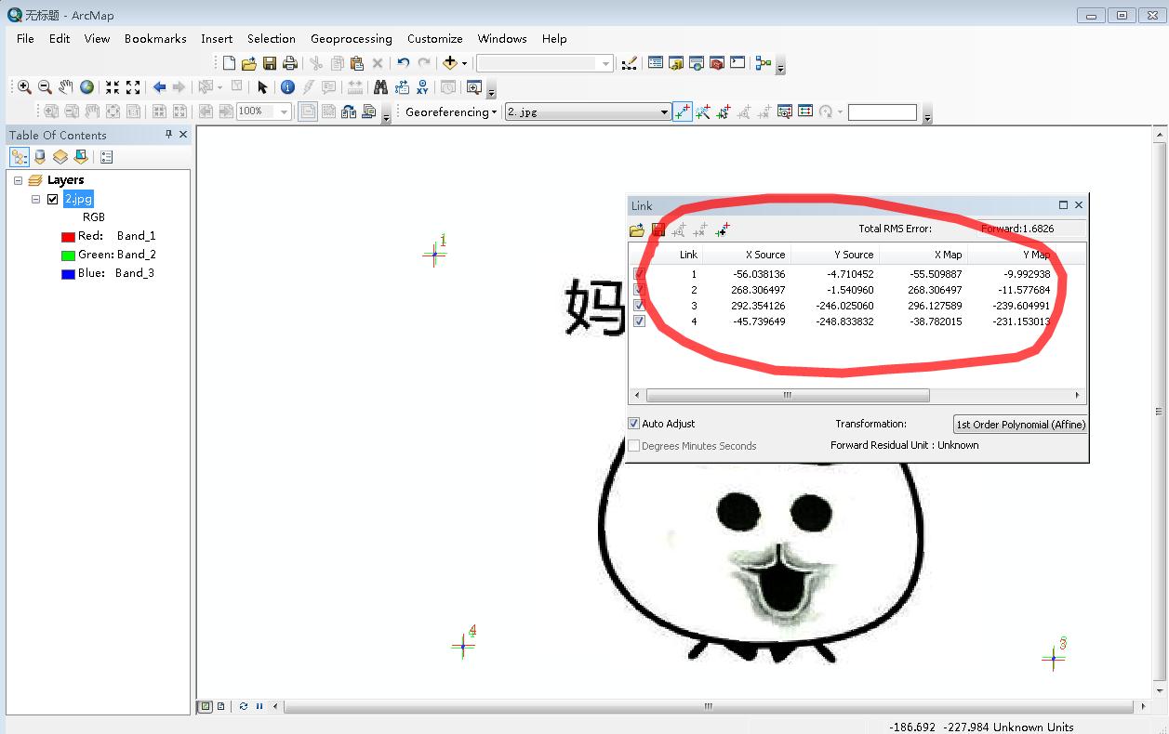Open the 2.jpg layer dropdown
The width and height of the screenshot is (1169, 734).
point(665,111)
